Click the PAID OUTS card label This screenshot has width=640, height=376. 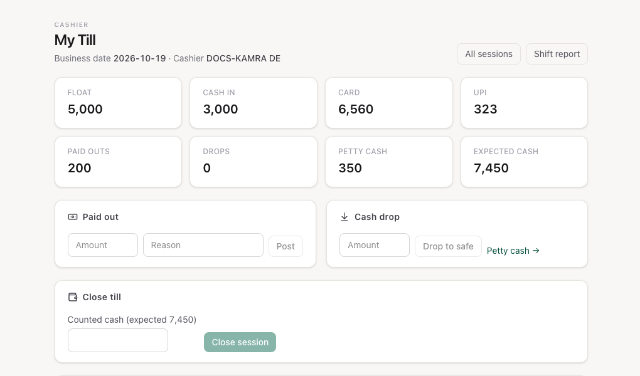pyautogui.click(x=88, y=152)
